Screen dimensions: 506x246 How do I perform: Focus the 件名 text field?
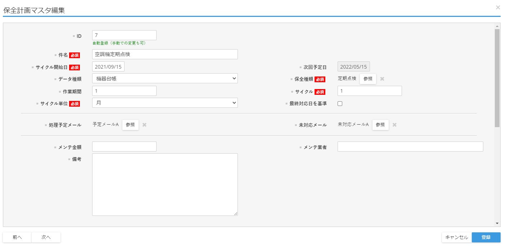[165, 54]
